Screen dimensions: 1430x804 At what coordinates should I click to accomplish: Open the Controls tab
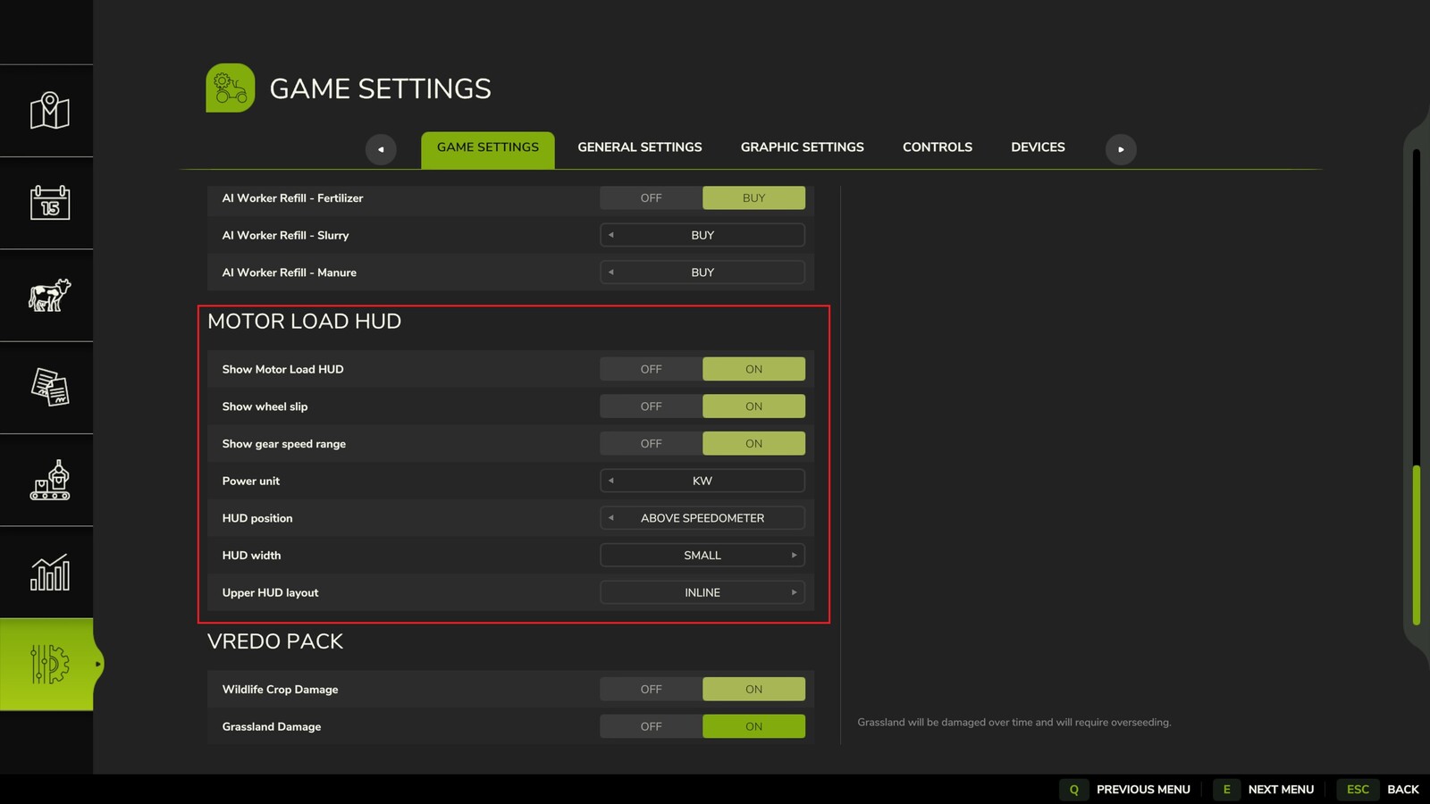(x=938, y=147)
